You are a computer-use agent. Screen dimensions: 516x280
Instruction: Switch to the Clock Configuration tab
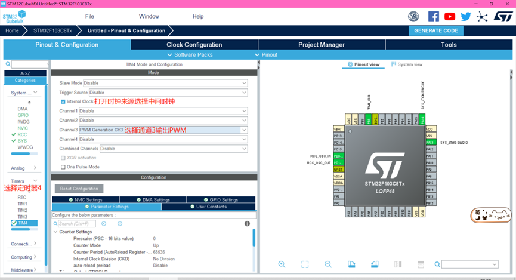(x=194, y=45)
